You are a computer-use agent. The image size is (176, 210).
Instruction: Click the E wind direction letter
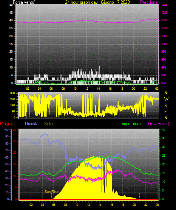tap(165, 111)
